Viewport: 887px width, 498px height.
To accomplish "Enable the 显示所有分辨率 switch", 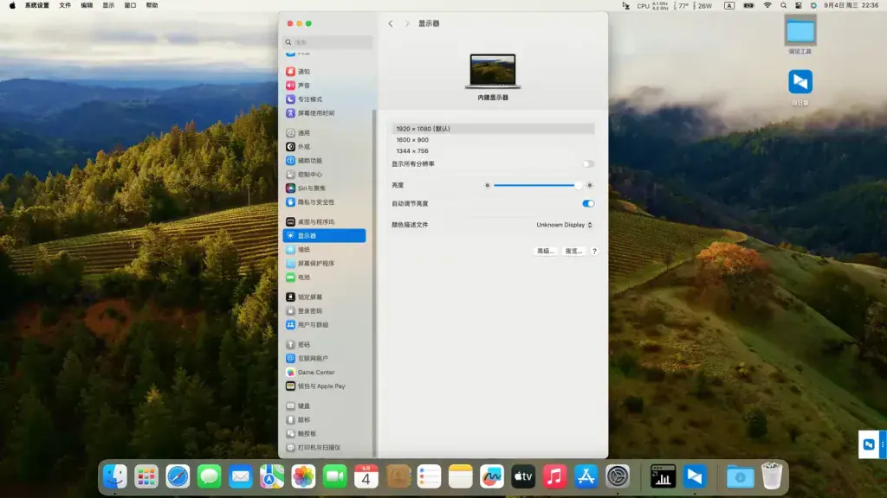I will click(x=588, y=163).
